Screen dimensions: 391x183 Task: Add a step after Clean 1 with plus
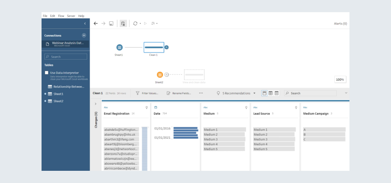click(x=167, y=47)
